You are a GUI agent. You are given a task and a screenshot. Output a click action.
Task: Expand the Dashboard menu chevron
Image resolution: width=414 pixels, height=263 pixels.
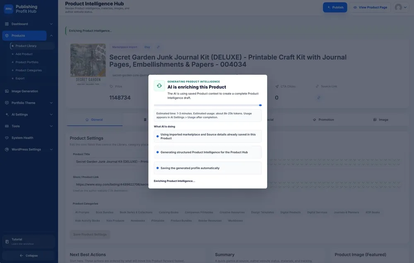coord(51,24)
